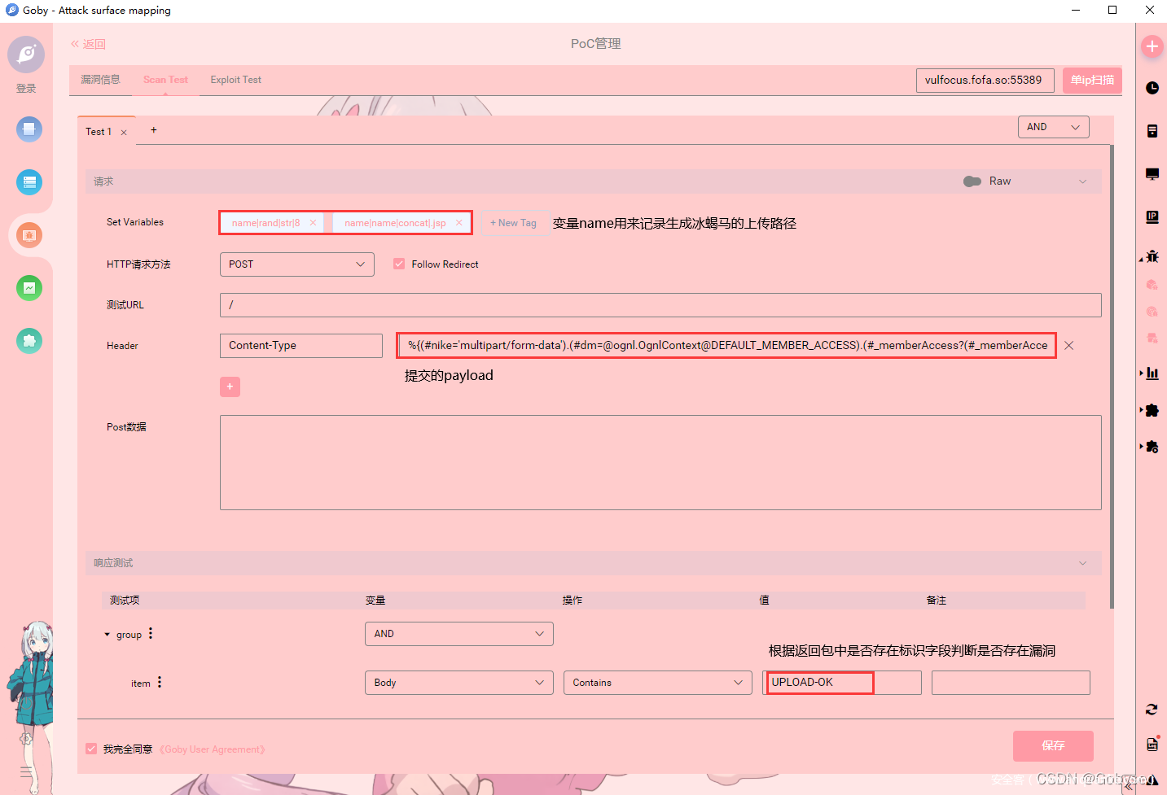
Task: Click the Goby login avatar icon
Action: coord(26,55)
